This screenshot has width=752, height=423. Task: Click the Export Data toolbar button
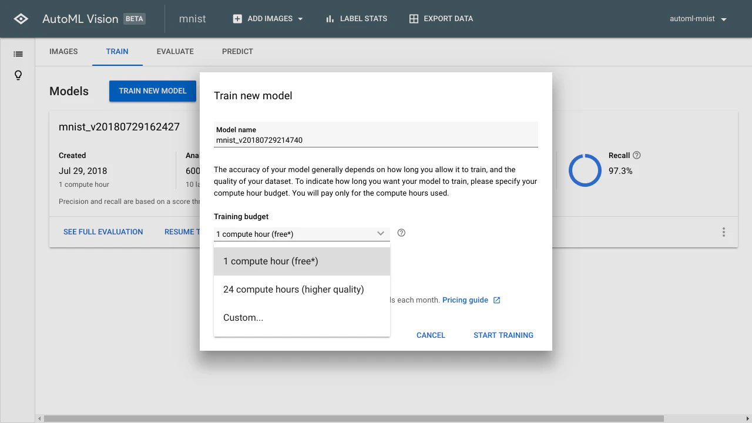coord(441,19)
